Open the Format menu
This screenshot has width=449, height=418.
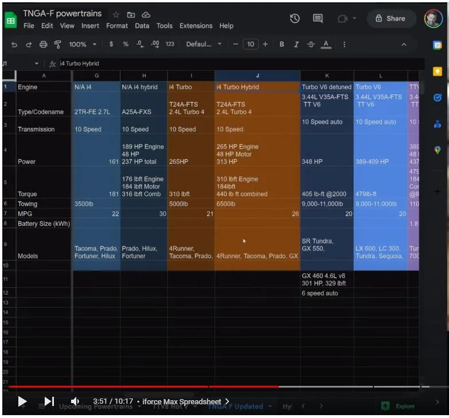[x=117, y=26]
